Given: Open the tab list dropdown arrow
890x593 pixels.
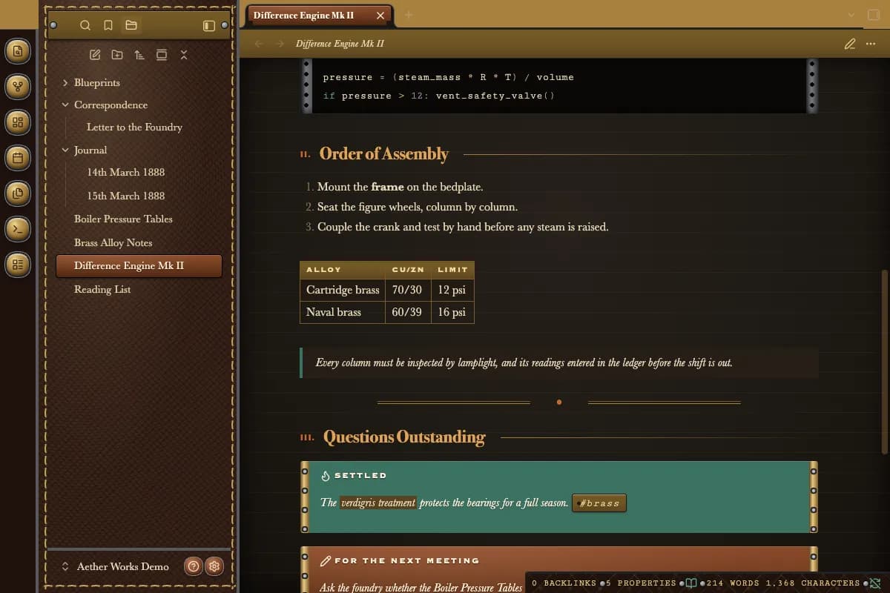Looking at the screenshot, I should click(851, 15).
